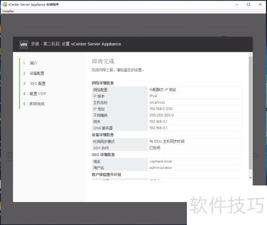The width and height of the screenshot is (267, 225).
Task: Close the vCenter installer window
Action: [260, 4]
